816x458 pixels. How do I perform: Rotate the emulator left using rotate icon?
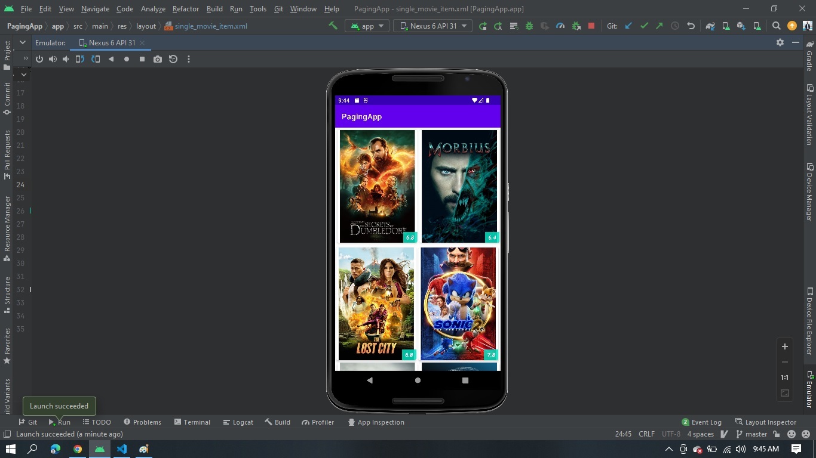tap(80, 59)
